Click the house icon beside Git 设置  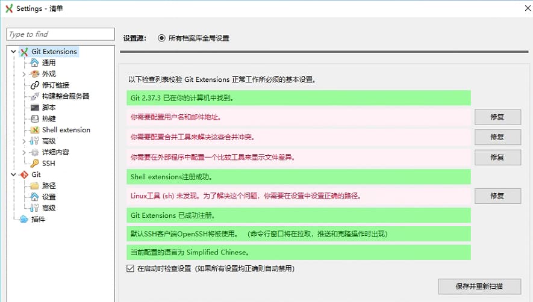click(35, 197)
